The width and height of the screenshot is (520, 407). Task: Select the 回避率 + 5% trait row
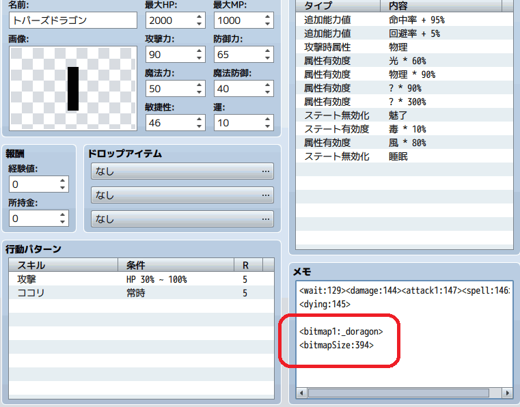[405, 33]
